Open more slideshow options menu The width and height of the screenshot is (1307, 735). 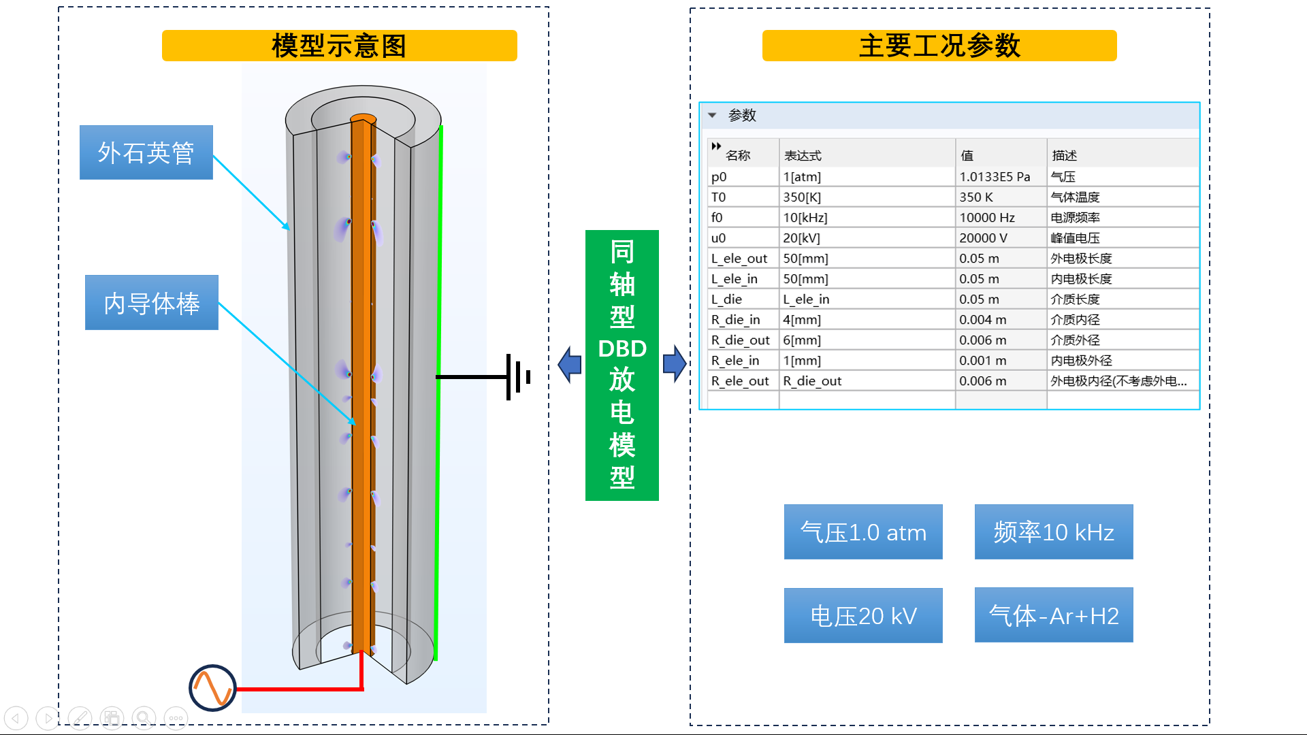coord(176,718)
